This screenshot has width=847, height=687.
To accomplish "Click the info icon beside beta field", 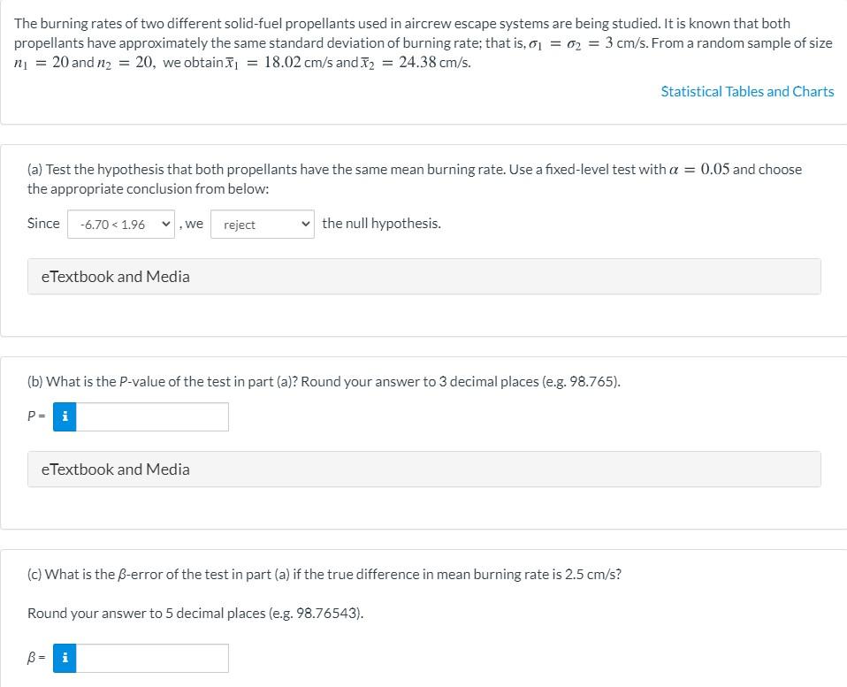I will 65,658.
